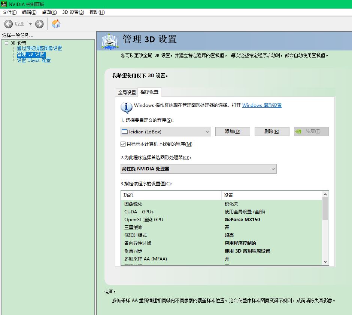Open the leidian (LdBox) program dropdown
The height and width of the screenshot is (315, 352).
coord(166,132)
